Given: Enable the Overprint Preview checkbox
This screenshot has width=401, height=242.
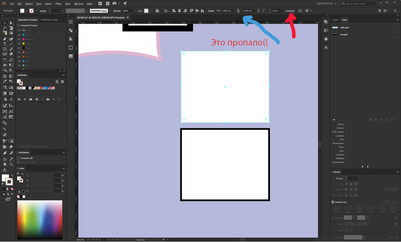Looking at the screenshot, I should pos(18,25).
